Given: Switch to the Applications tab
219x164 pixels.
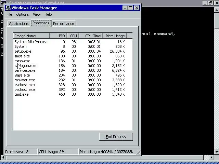Looking at the screenshot, I should pyautogui.click(x=19, y=24).
